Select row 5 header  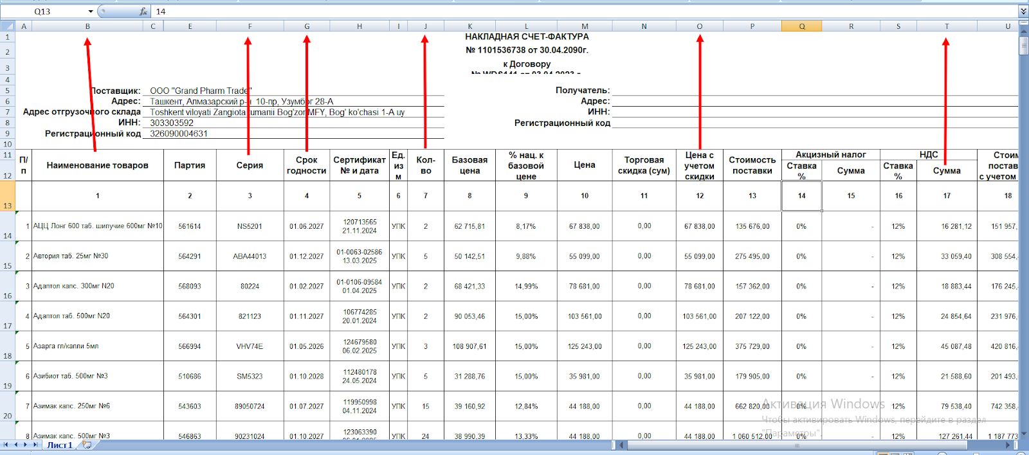(8, 91)
